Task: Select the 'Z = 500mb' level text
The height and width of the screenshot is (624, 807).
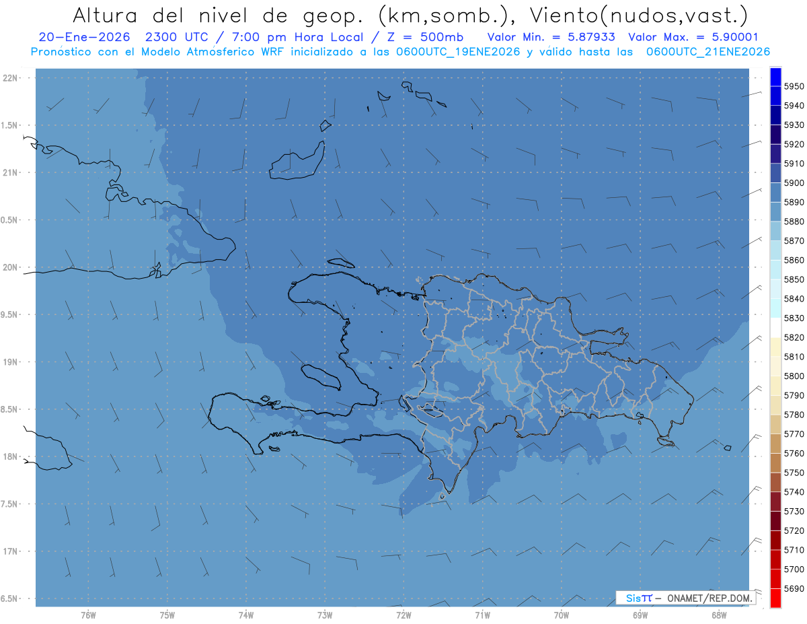Action: tap(425, 37)
